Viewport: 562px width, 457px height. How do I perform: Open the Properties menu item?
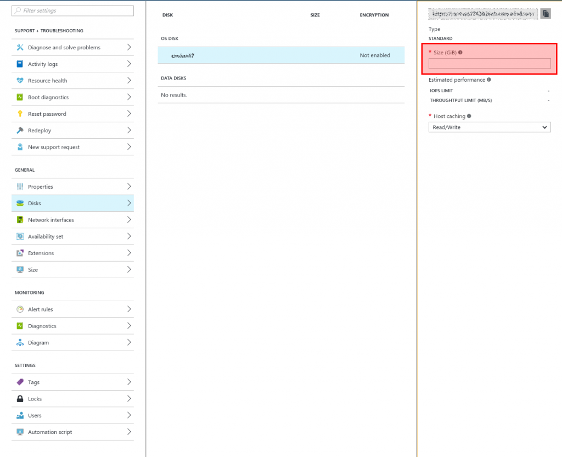41,187
